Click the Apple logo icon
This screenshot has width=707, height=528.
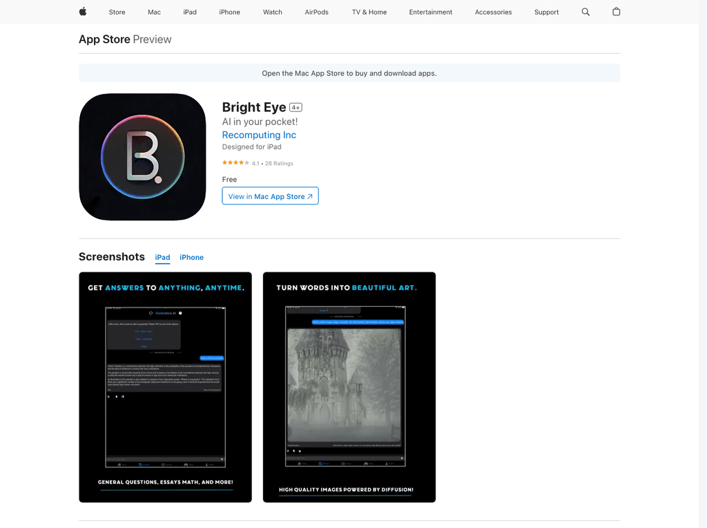(82, 12)
